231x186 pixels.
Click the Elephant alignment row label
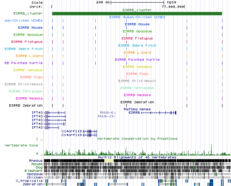coord(34,171)
